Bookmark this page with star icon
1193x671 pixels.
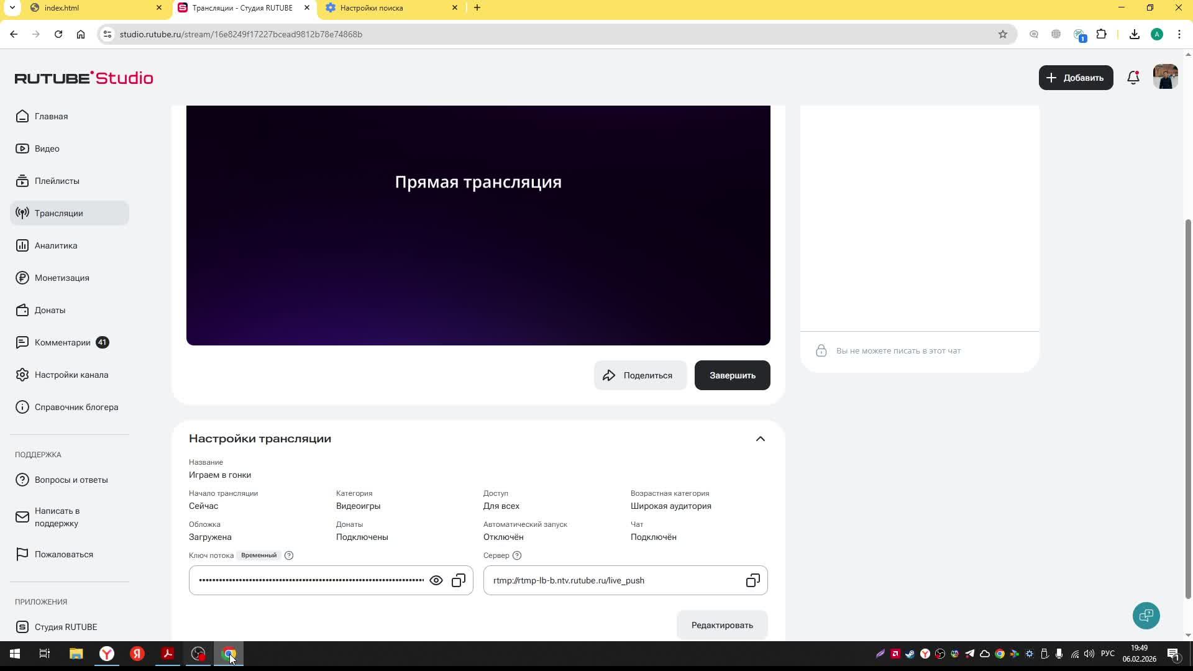point(1002,34)
